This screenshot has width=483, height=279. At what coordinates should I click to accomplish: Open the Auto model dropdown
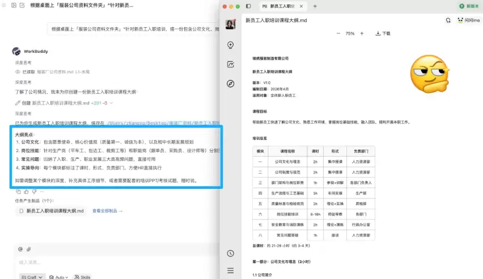(x=58, y=277)
